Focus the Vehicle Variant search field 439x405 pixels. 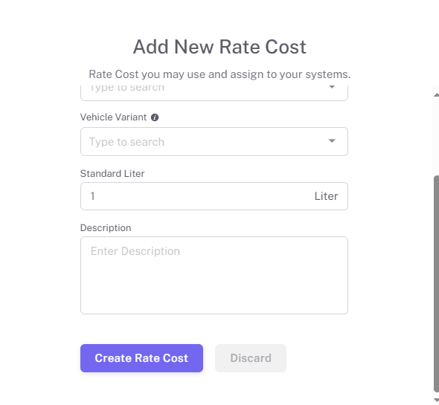[214, 141]
